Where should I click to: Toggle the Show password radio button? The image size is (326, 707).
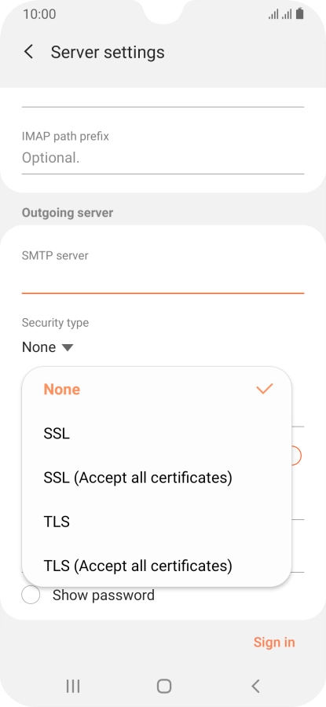[x=31, y=595]
